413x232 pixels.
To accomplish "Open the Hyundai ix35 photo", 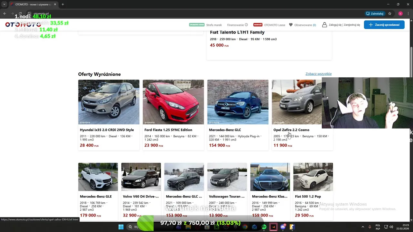I will [x=109, y=102].
